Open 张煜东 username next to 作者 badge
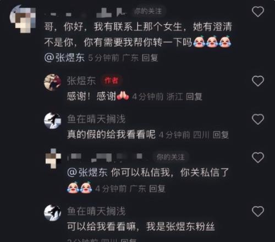Image resolution: width=275 pixels, height=242 pixels. coord(81,81)
